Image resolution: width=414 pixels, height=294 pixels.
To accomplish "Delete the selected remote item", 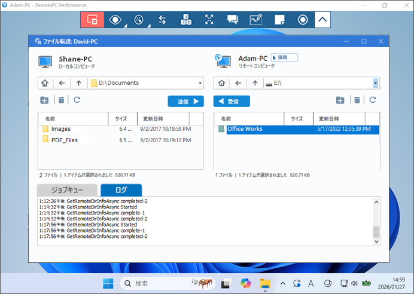I will pyautogui.click(x=357, y=100).
